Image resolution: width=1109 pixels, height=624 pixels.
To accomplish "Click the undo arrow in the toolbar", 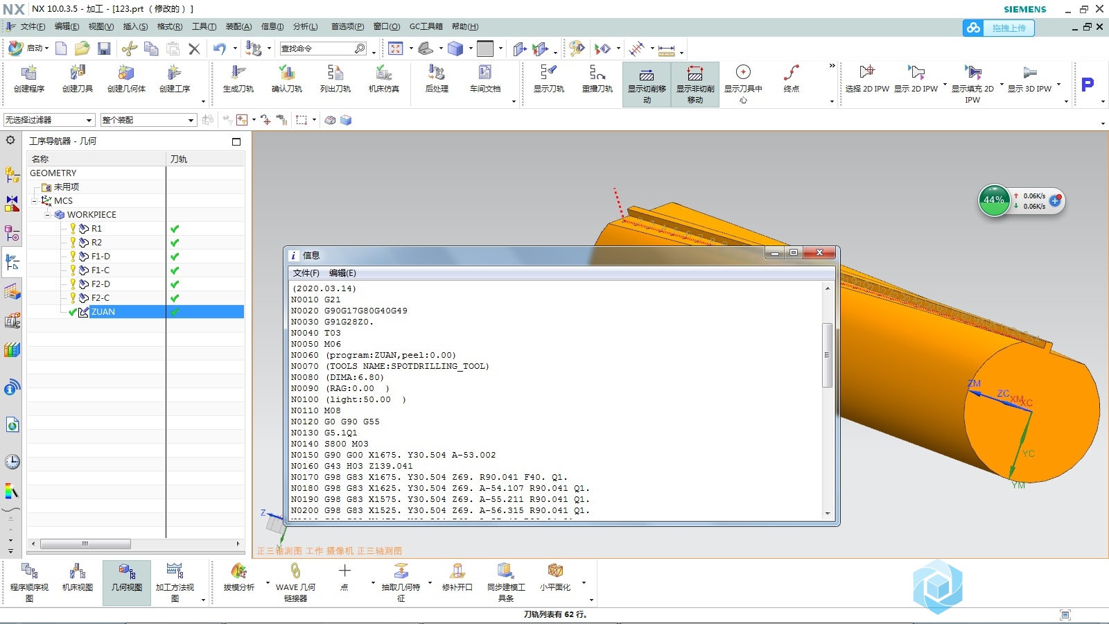I will pos(220,49).
